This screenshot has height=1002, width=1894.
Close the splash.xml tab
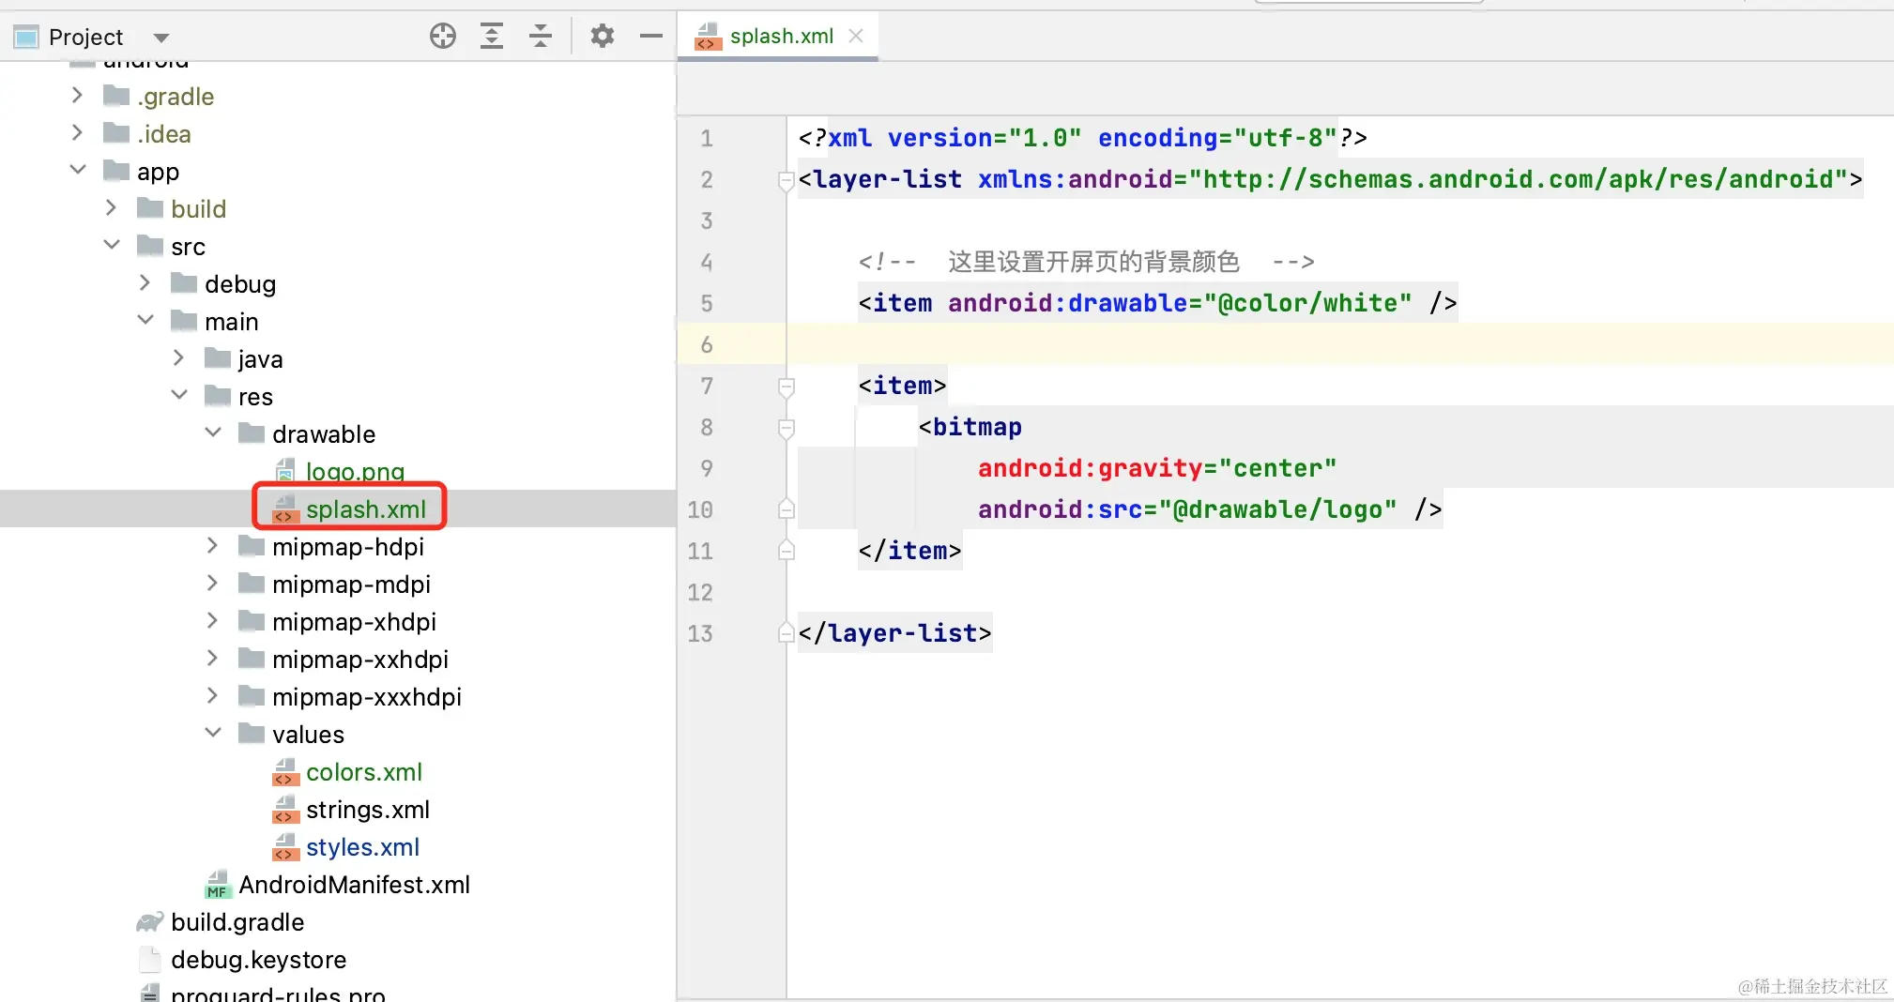pyautogui.click(x=856, y=36)
